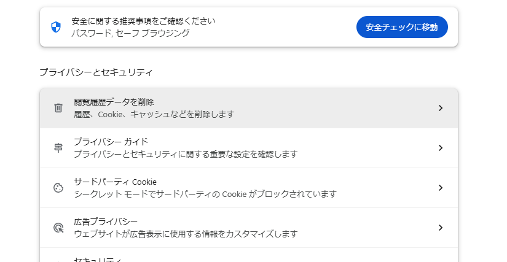The width and height of the screenshot is (507, 262).
Task: Expand the サードパーティ Cookie chevron arrow
Action: [440, 188]
